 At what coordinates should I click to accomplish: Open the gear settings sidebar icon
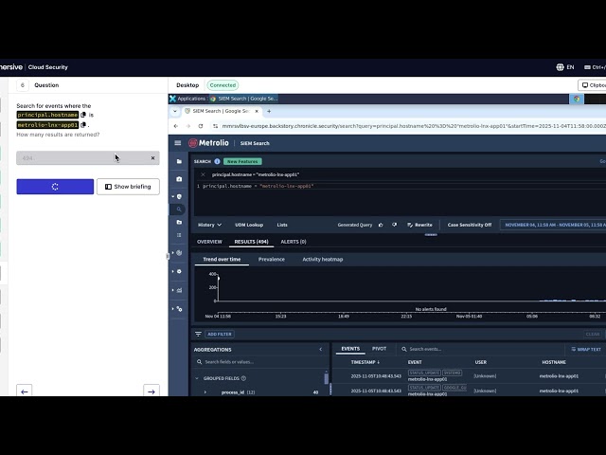(179, 271)
